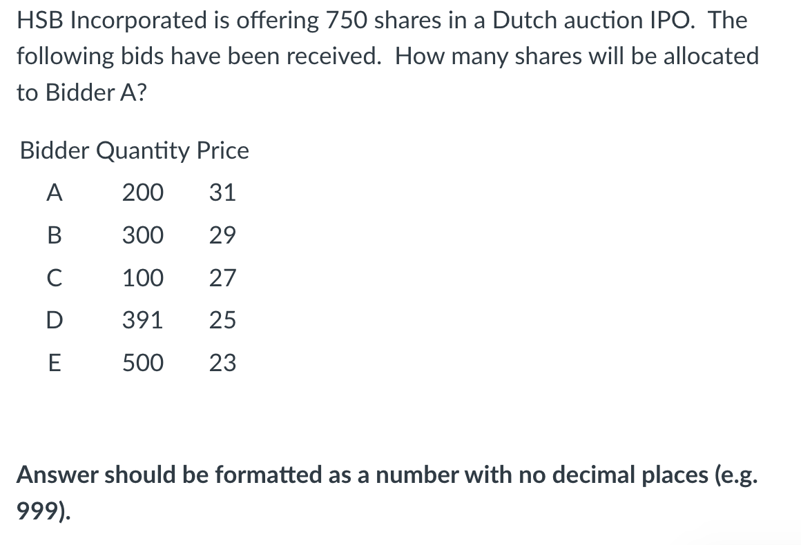Click quantity 300 in row B
Screen dimensions: 801x545
click(143, 235)
